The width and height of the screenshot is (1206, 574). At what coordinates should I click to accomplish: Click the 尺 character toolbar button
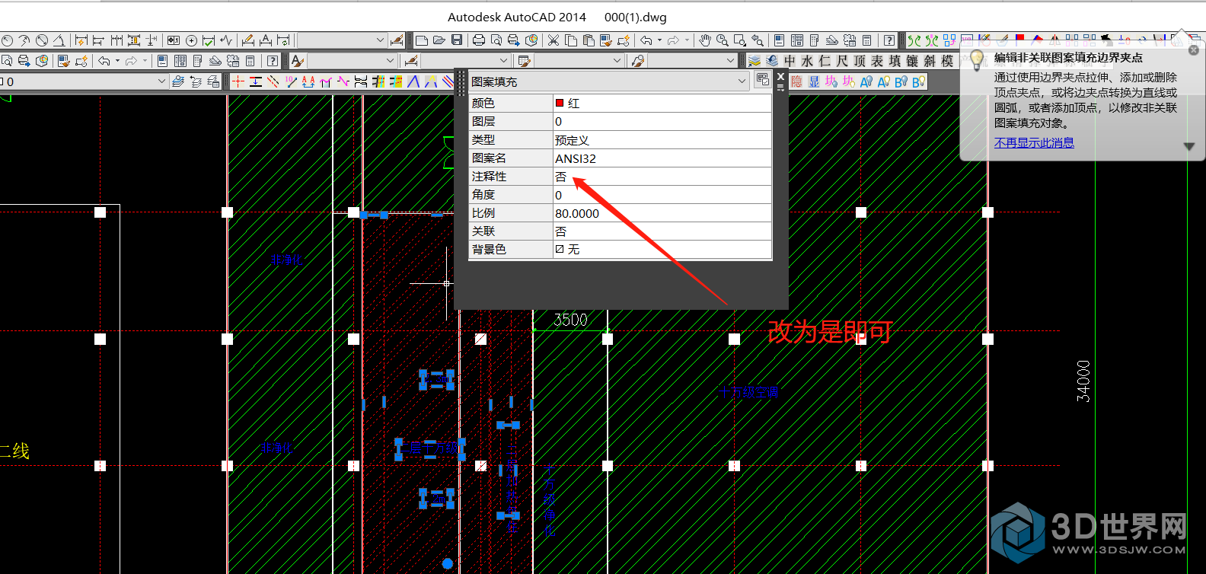point(842,61)
